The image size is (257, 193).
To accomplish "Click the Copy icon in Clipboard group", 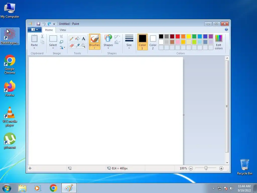I will 42,42.
